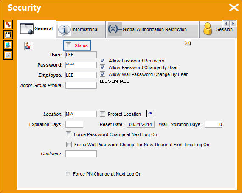The height and width of the screenshot is (193, 242).
Task: Open the Session tab
Action: [x=218, y=29]
